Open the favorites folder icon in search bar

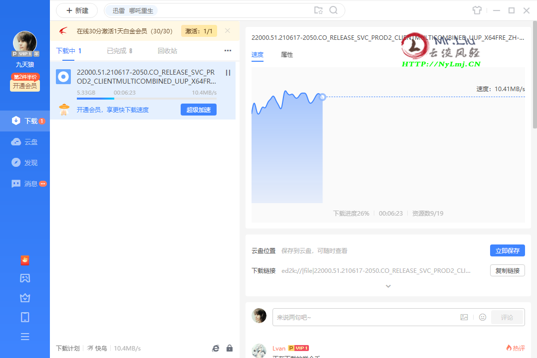click(x=318, y=10)
